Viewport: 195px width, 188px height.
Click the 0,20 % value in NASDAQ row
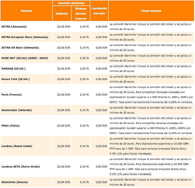(x=84, y=68)
